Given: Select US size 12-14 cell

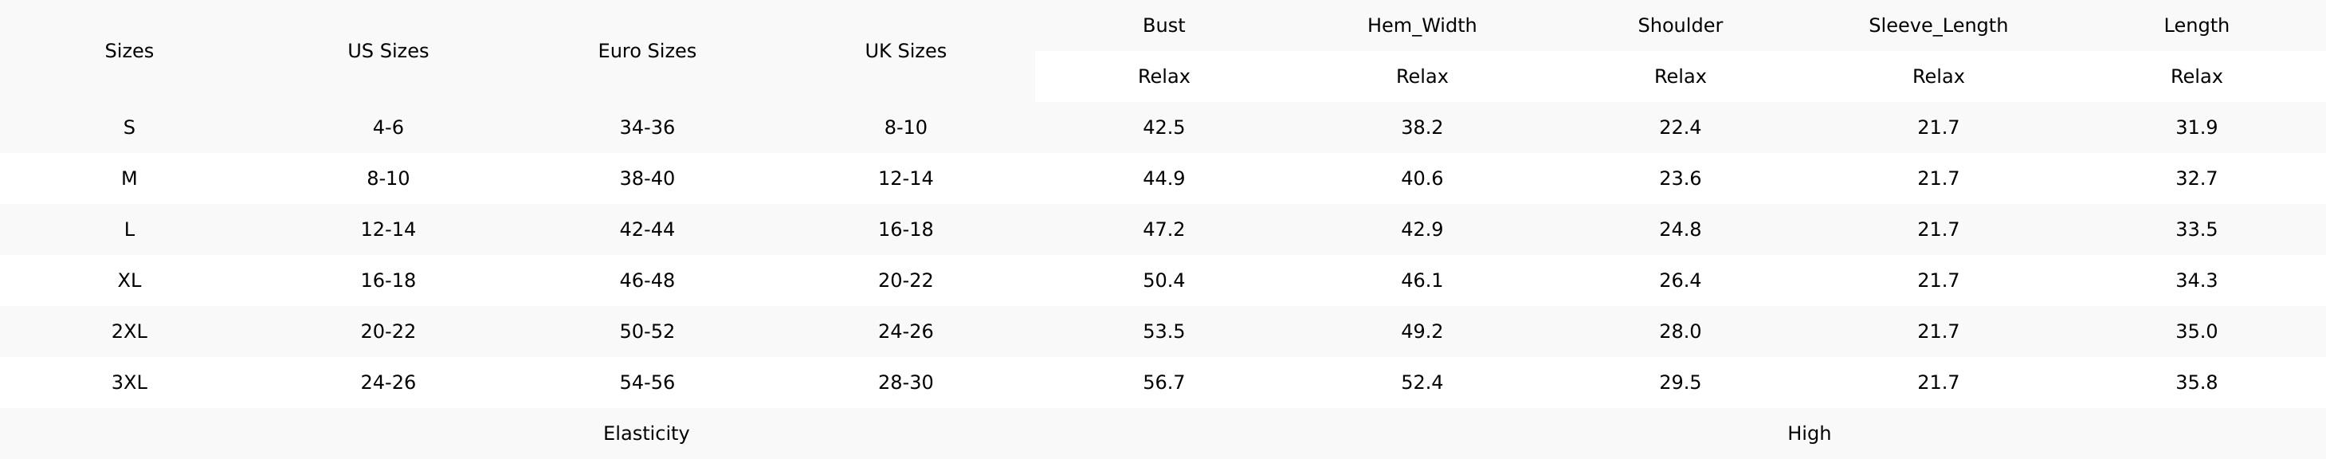Looking at the screenshot, I should point(387,229).
